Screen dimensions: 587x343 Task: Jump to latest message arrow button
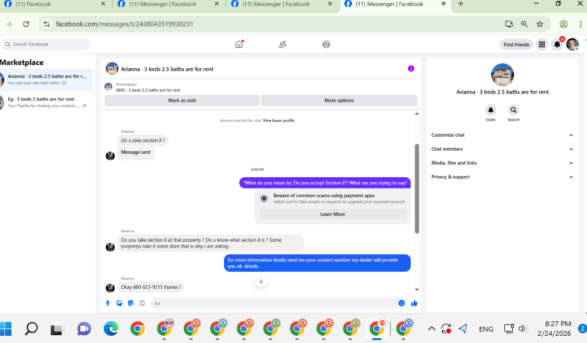[261, 281]
